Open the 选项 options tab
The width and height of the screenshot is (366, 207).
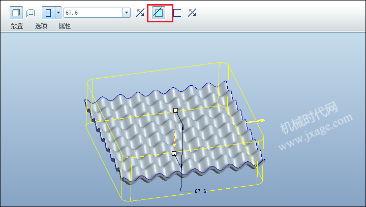[41, 26]
